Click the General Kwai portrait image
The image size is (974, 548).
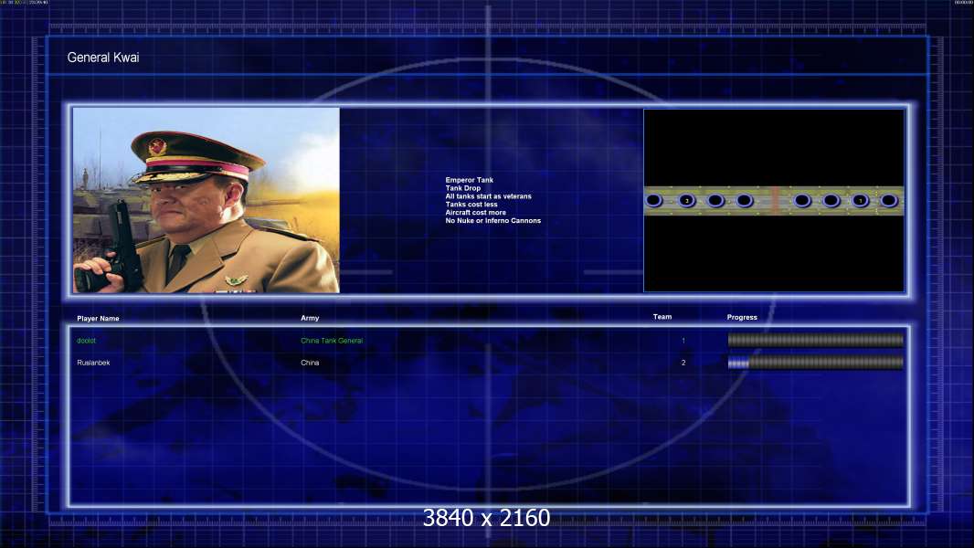point(206,200)
